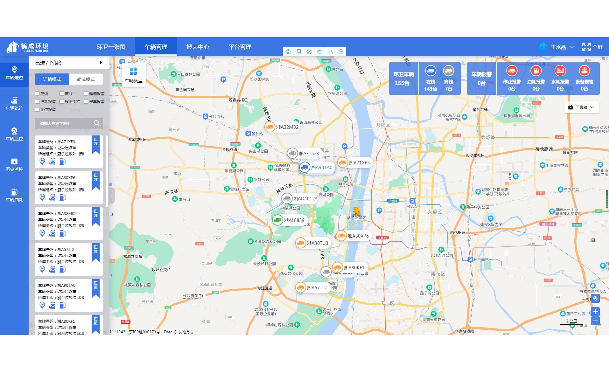Tick the 定位报警 checkbox
The width and height of the screenshot is (609, 373).
coord(38,109)
